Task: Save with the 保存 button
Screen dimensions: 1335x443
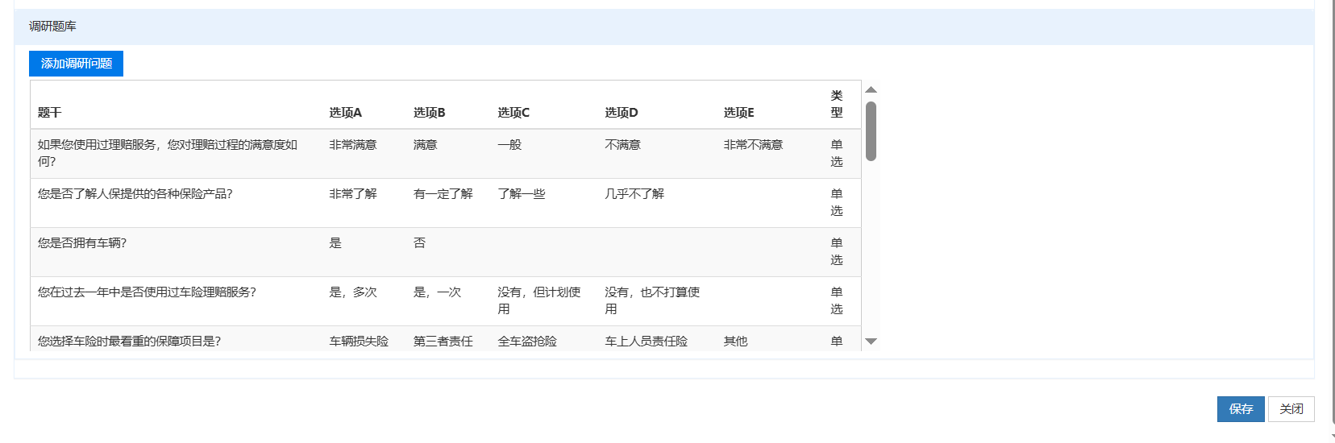Action: [1241, 409]
